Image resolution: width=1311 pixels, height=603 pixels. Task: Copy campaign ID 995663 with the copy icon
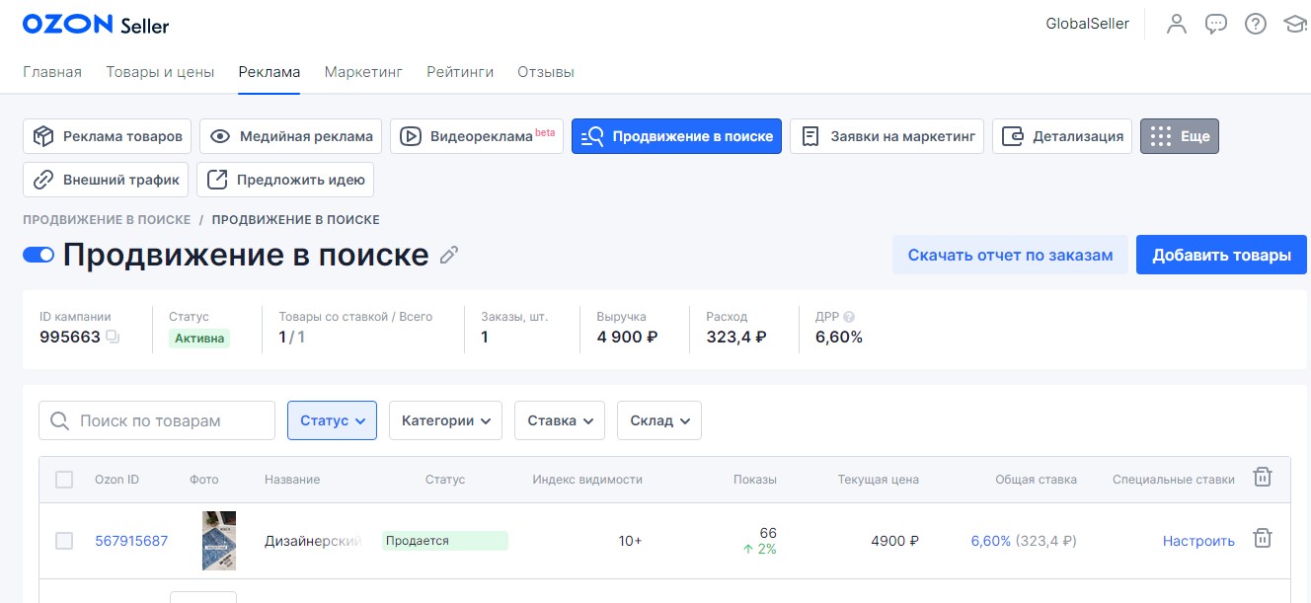pos(113,338)
